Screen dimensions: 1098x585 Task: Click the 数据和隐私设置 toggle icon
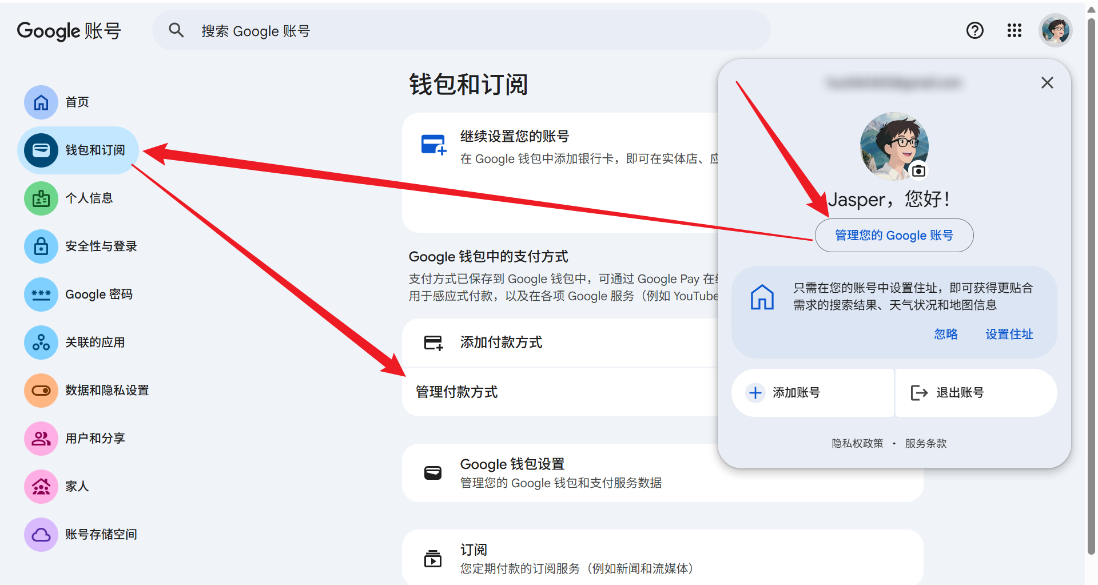coord(41,391)
